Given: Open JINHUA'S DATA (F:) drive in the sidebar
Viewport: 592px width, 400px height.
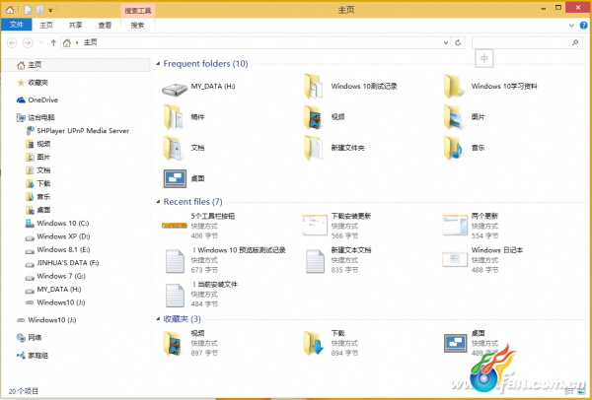Looking at the screenshot, I should [x=62, y=263].
